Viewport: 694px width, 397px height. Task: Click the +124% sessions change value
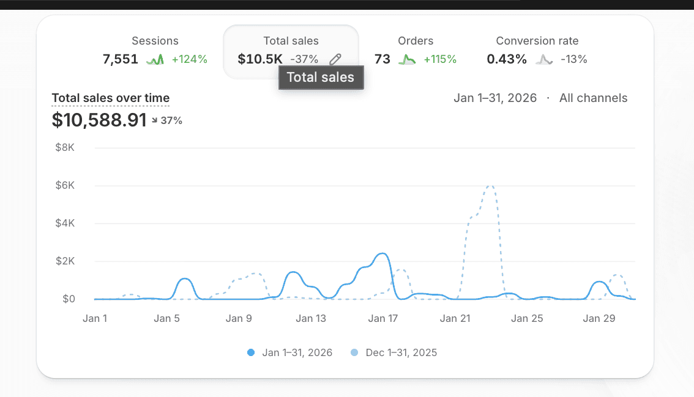pyautogui.click(x=190, y=59)
